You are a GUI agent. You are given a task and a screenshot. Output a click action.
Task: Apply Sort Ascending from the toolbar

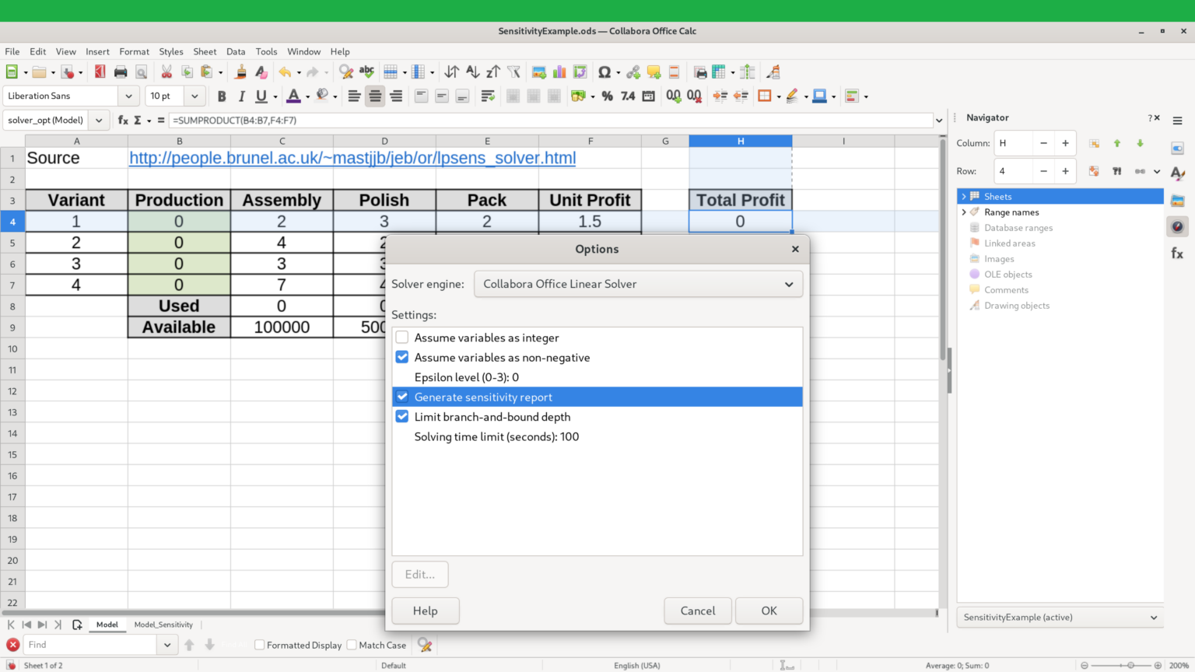point(472,72)
